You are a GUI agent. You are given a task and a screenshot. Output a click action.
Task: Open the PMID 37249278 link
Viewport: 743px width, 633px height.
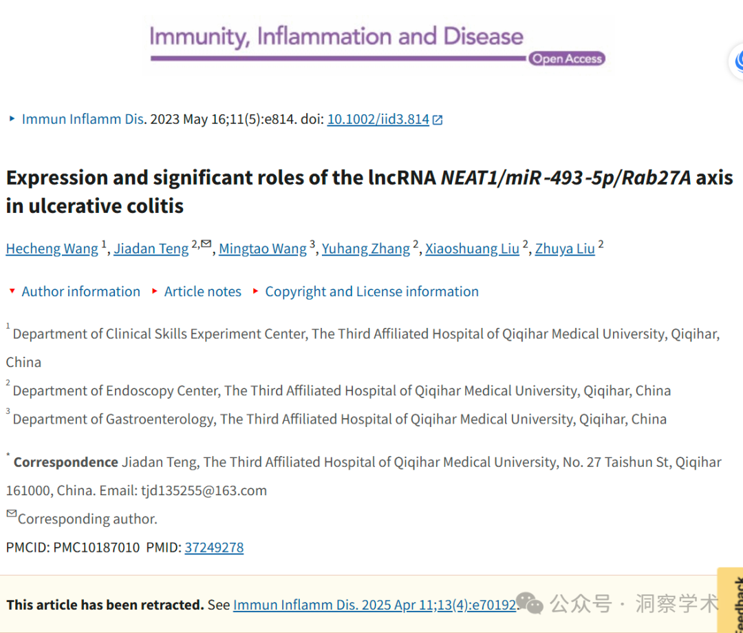tap(214, 548)
